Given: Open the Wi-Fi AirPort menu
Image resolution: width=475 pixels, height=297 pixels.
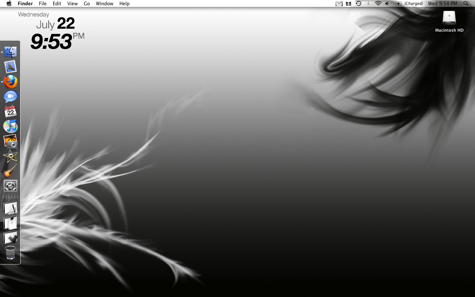Looking at the screenshot, I should [378, 4].
